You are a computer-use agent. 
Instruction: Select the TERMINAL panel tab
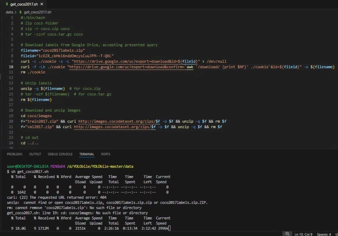(x=87, y=154)
